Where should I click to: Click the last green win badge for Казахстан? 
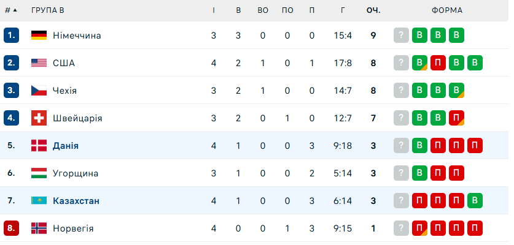tap(475, 201)
